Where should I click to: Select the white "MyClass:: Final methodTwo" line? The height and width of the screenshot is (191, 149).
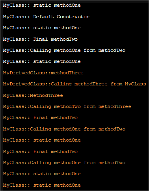click(x=40, y=39)
